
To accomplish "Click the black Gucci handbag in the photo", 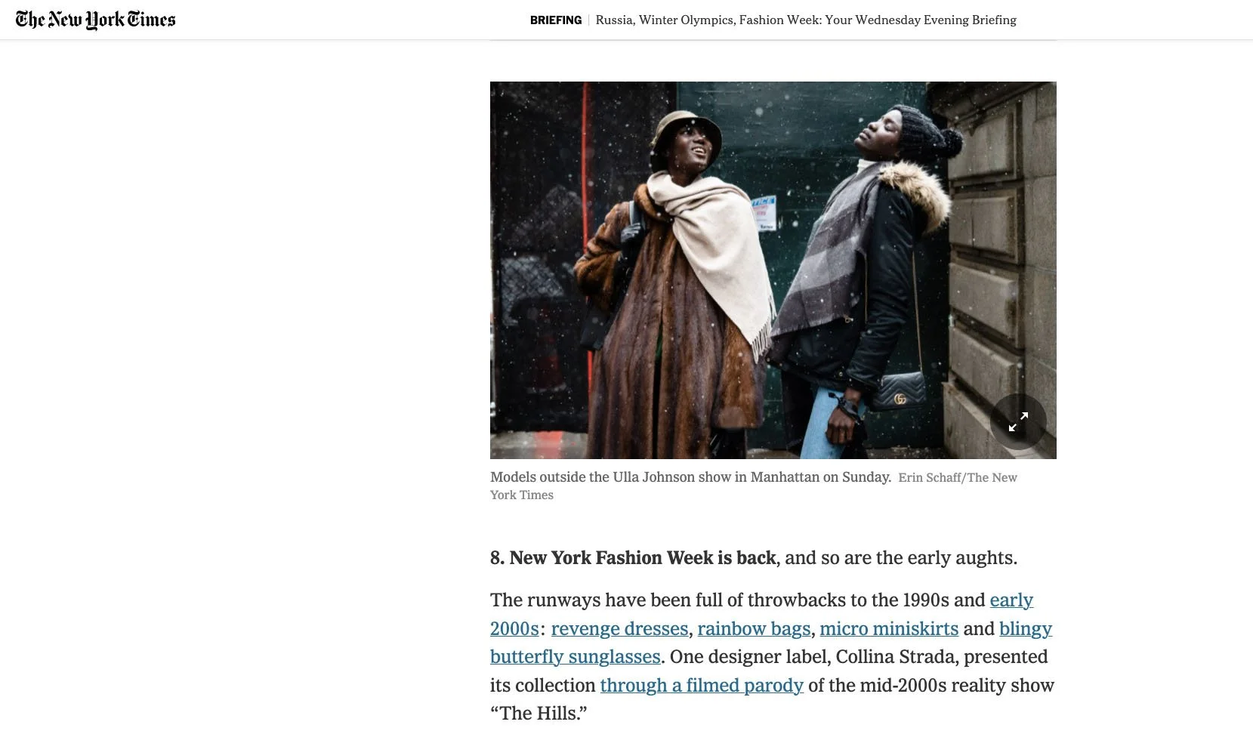I will 901,390.
